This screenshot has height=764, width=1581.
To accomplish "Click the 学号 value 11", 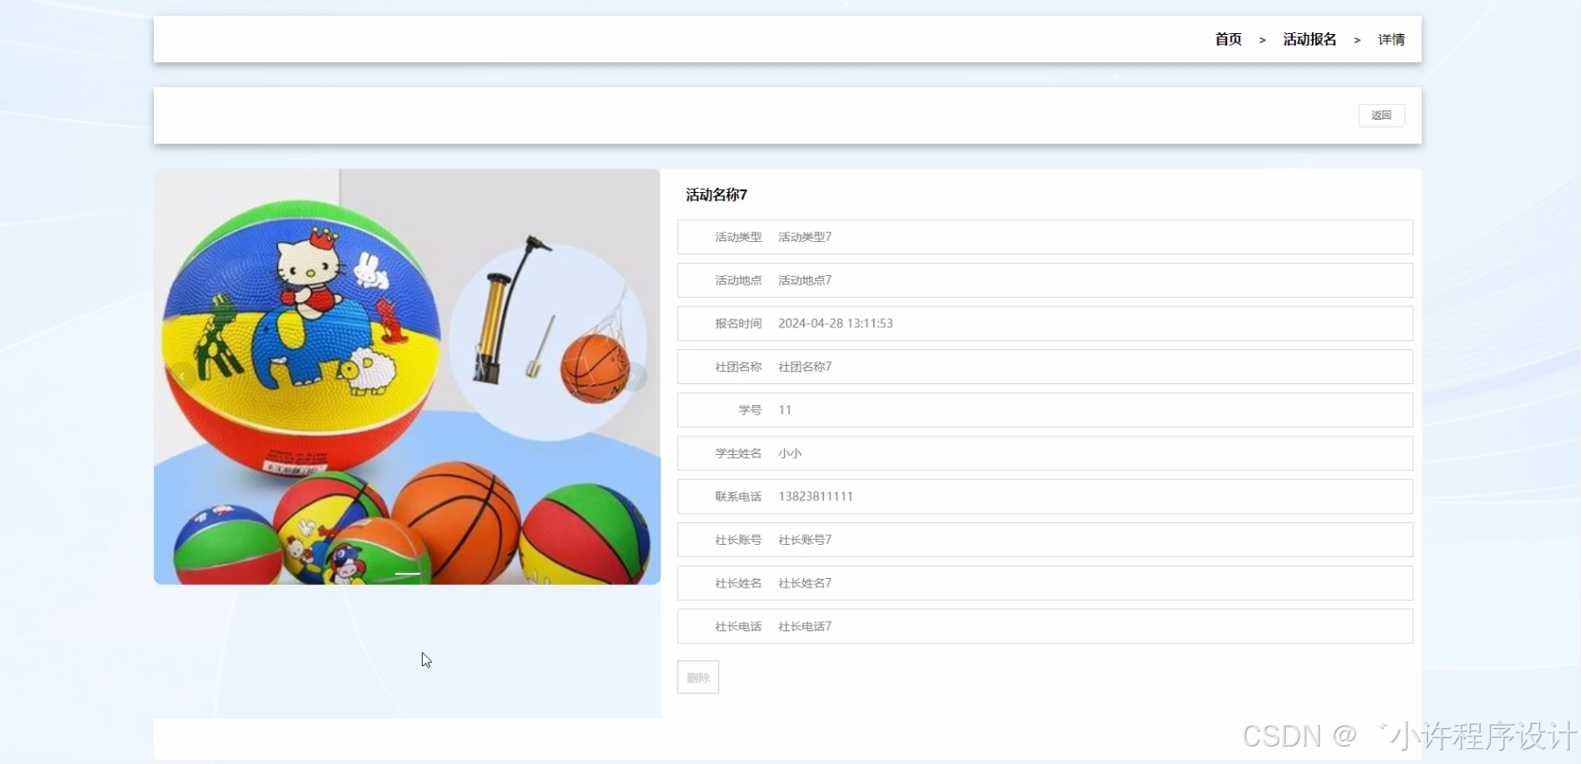I will [785, 410].
